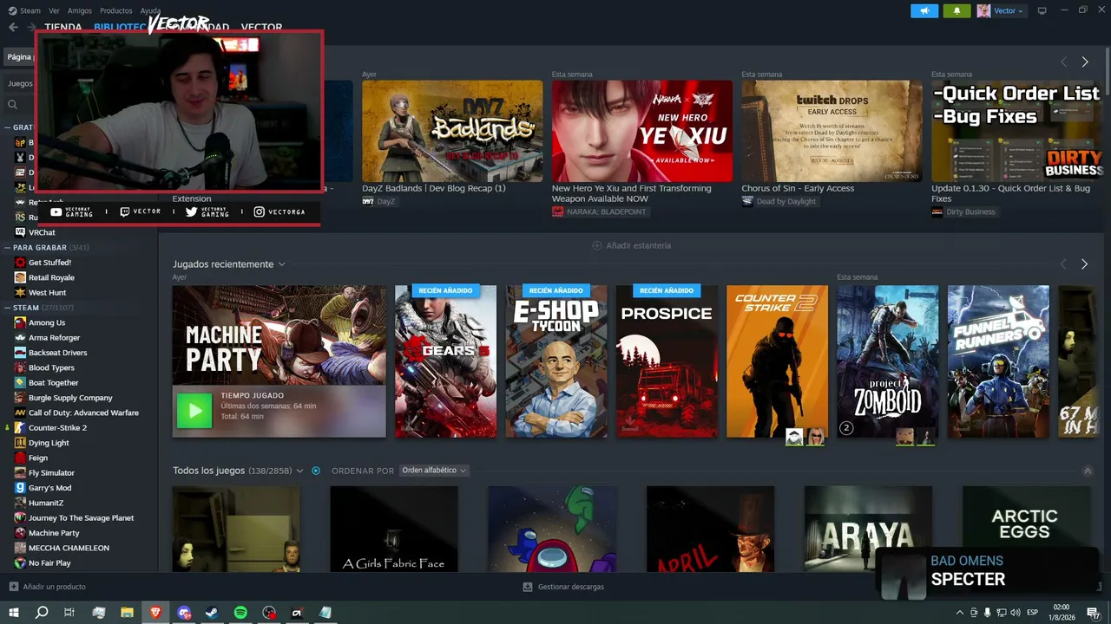
Task: Open the Spotify taskbar icon
Action: (240, 613)
